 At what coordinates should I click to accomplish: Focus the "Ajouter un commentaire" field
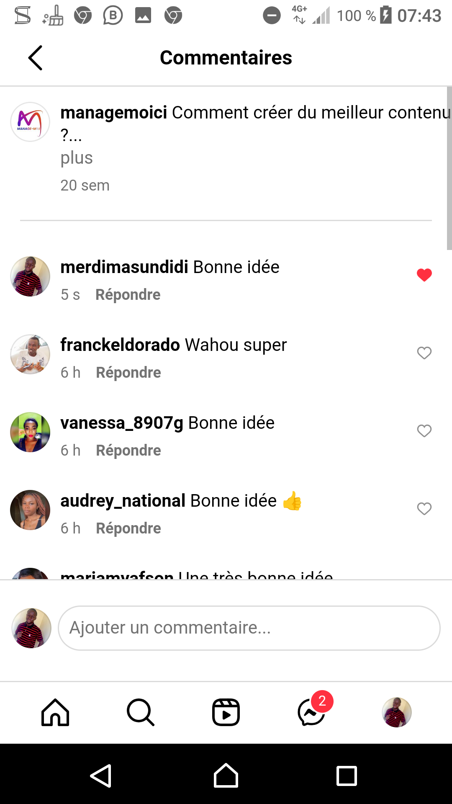pos(249,628)
